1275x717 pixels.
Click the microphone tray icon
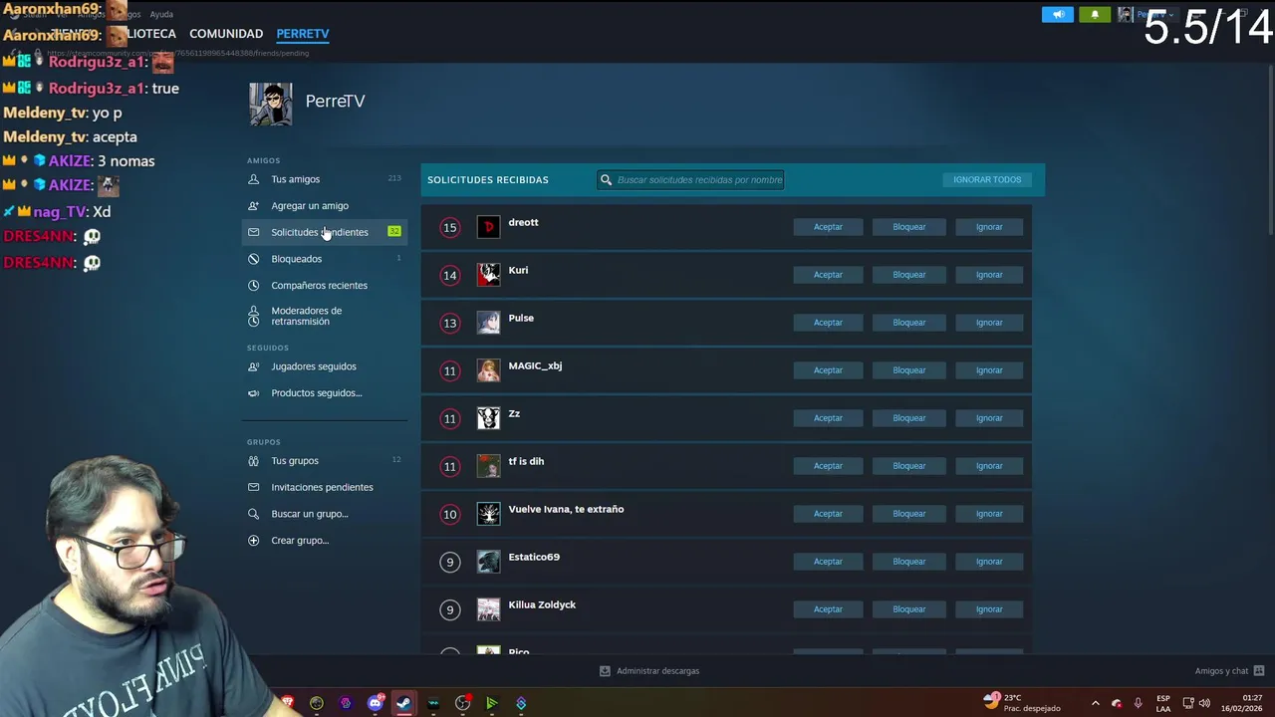1138,703
